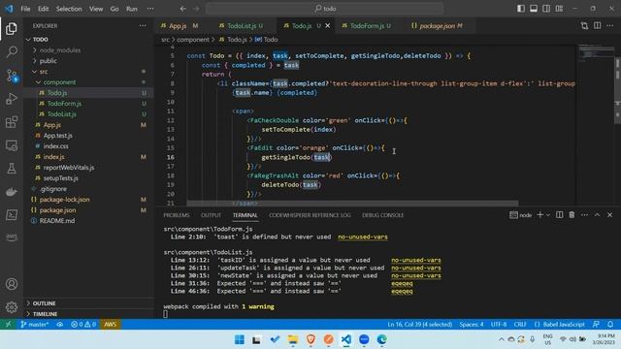This screenshot has width=621, height=349.
Task: Open the Explorer view in activity bar
Action: tap(12, 28)
